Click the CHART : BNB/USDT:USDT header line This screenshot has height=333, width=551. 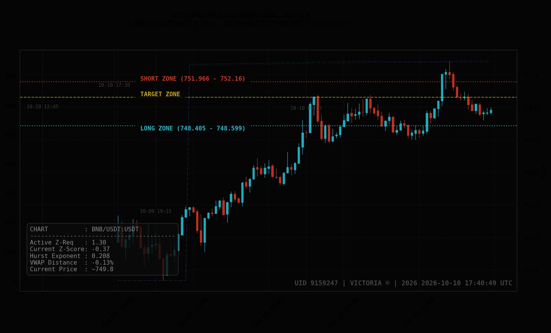[x=84, y=229]
